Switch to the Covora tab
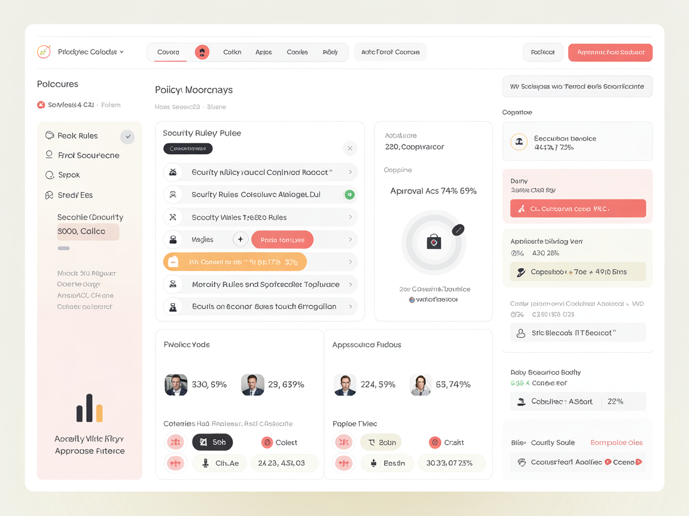 [168, 52]
